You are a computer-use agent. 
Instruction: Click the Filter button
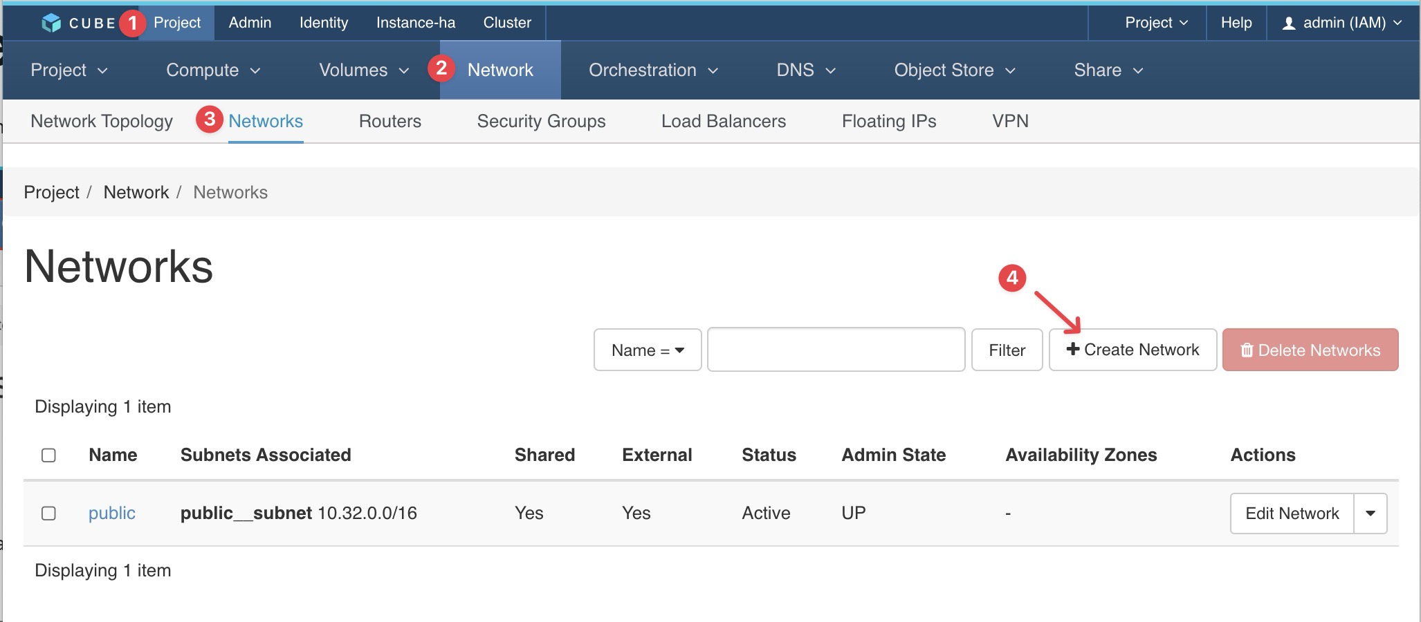click(x=1007, y=350)
